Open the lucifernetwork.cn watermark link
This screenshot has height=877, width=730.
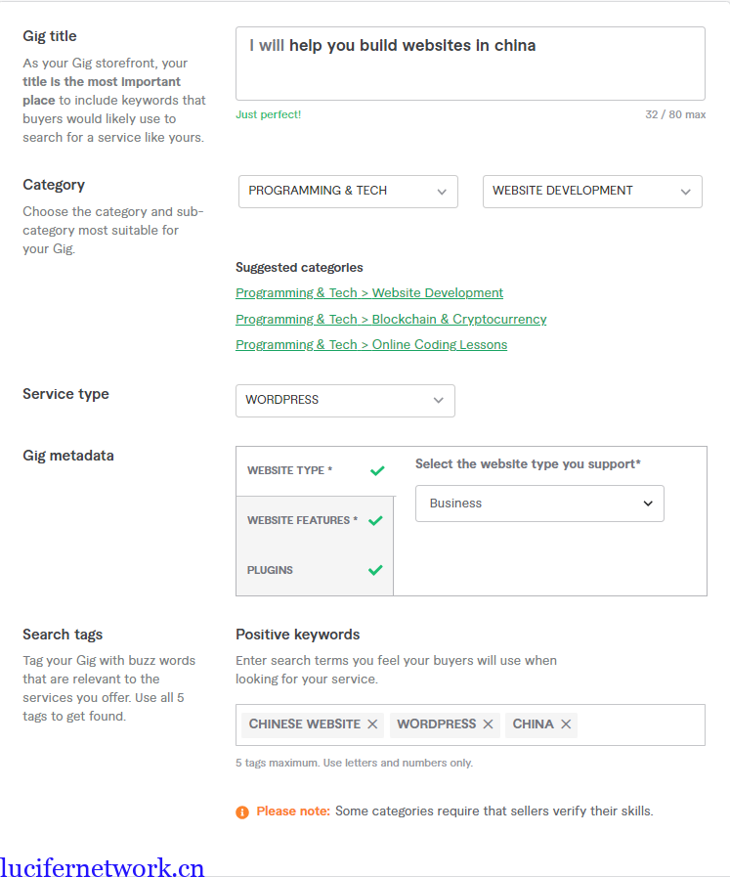[x=103, y=867]
